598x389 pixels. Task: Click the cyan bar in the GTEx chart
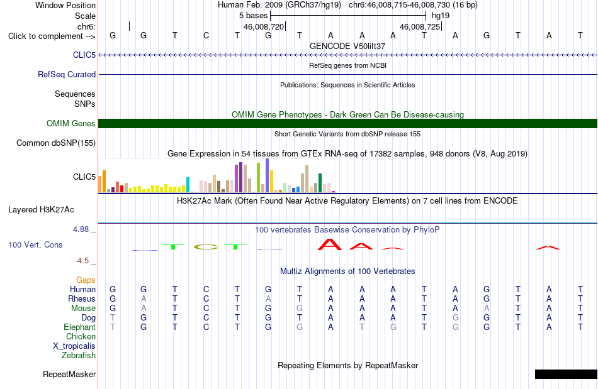188,185
